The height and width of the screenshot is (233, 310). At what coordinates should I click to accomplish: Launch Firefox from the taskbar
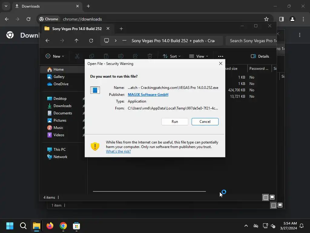[x=50, y=226]
